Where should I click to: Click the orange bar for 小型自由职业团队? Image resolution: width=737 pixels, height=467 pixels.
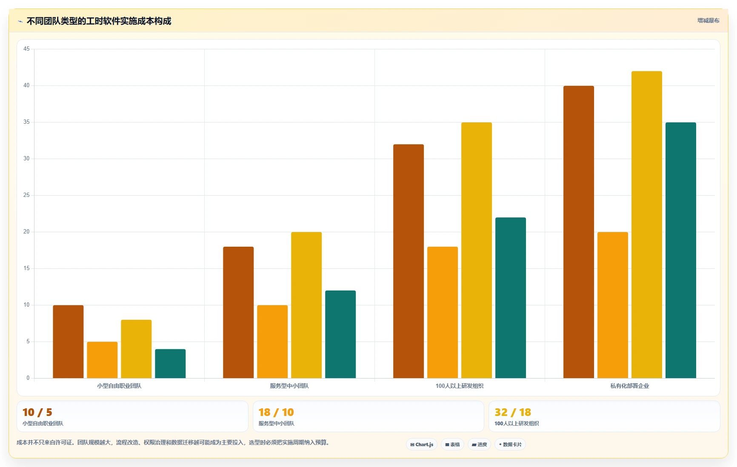pyautogui.click(x=102, y=360)
